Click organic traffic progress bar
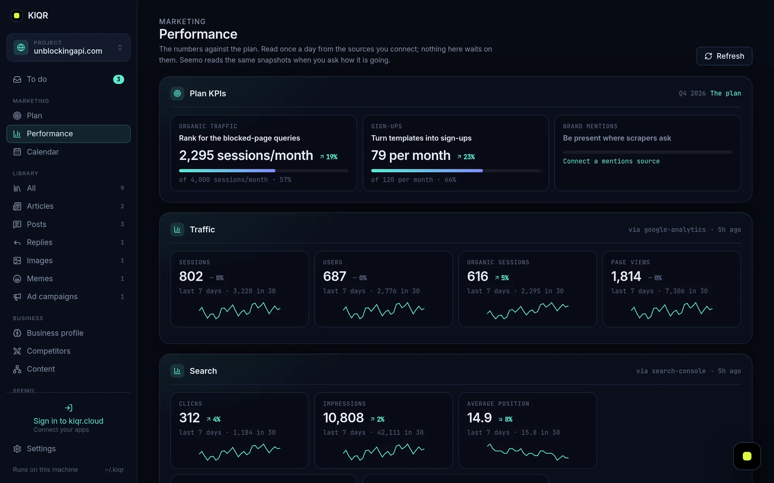Viewport: 774px width, 483px height. click(x=264, y=170)
